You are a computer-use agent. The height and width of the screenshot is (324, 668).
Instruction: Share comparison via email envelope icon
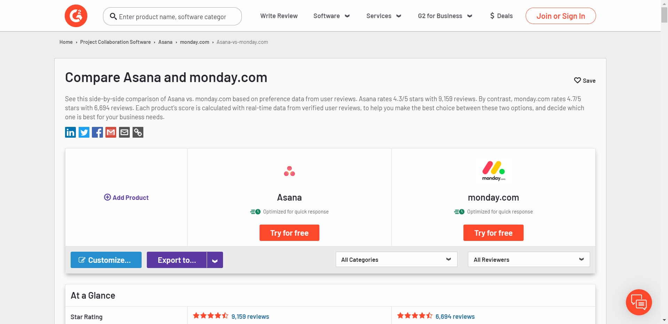coord(124,132)
